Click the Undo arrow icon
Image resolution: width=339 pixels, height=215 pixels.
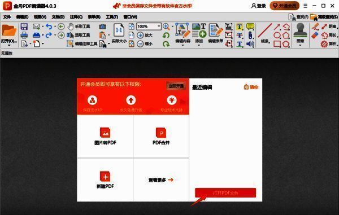point(49,27)
